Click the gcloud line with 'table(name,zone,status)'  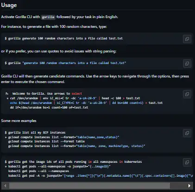62,137
